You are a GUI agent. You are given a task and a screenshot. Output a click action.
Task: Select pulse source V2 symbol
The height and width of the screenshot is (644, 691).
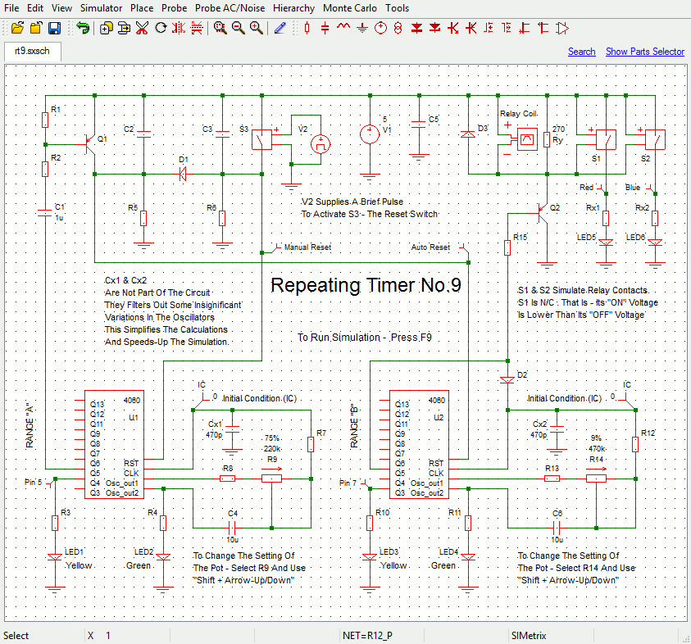[x=320, y=144]
